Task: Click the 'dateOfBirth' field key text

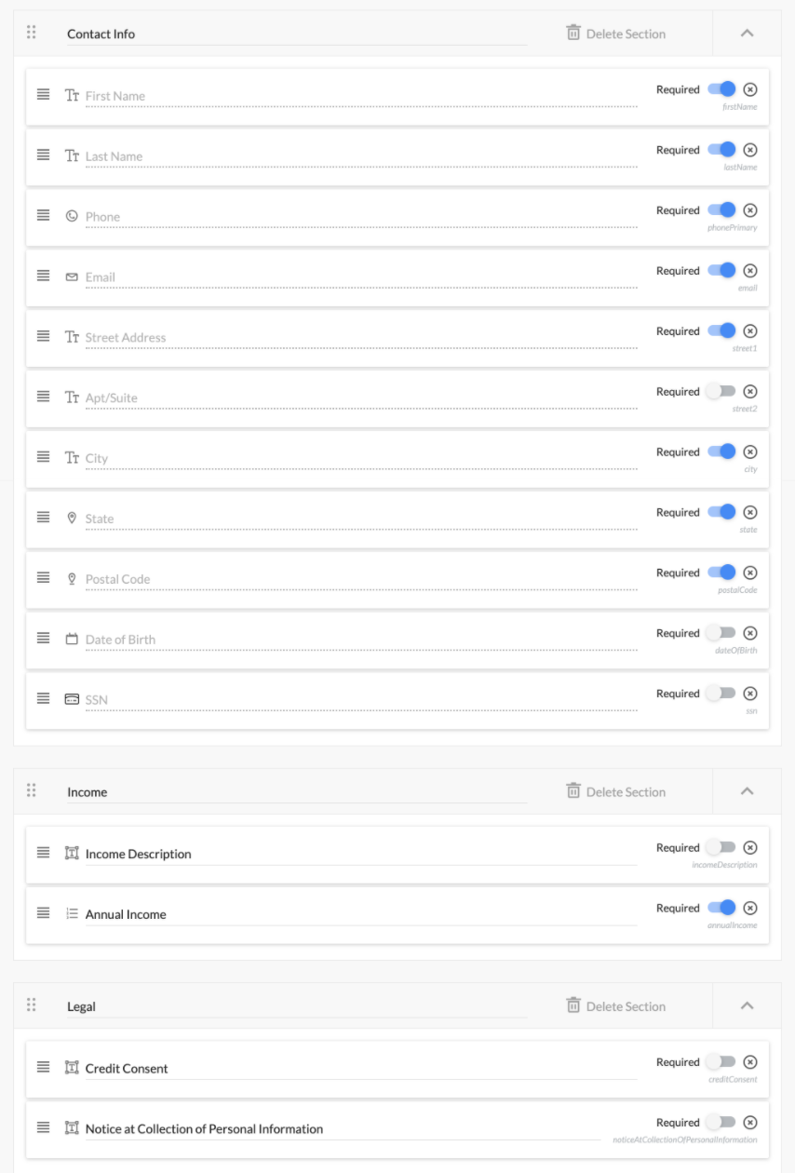Action: click(x=735, y=650)
